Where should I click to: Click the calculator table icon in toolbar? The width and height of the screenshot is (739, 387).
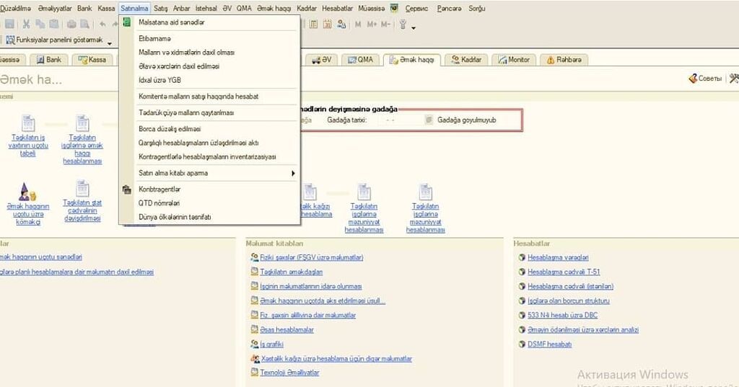pos(313,24)
